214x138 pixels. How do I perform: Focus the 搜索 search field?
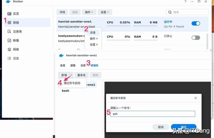coord(187,12)
